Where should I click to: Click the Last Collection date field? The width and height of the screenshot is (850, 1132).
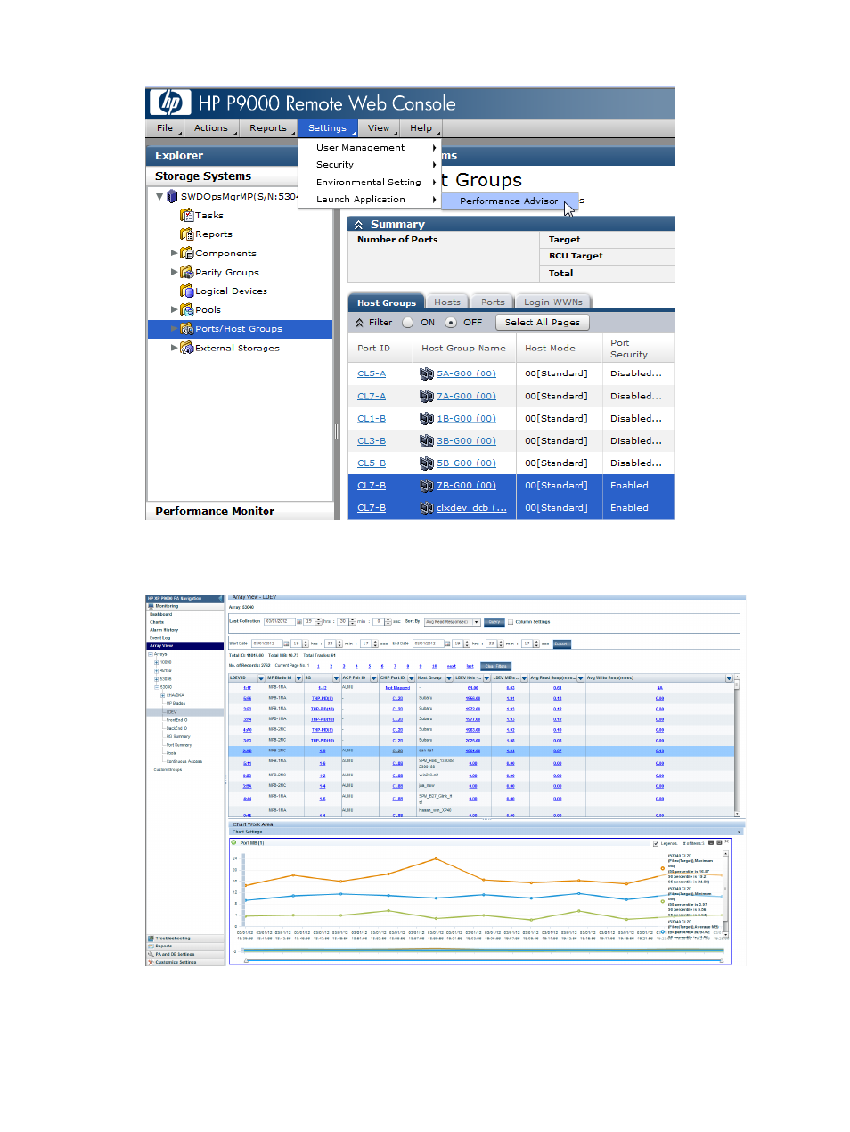point(279,622)
